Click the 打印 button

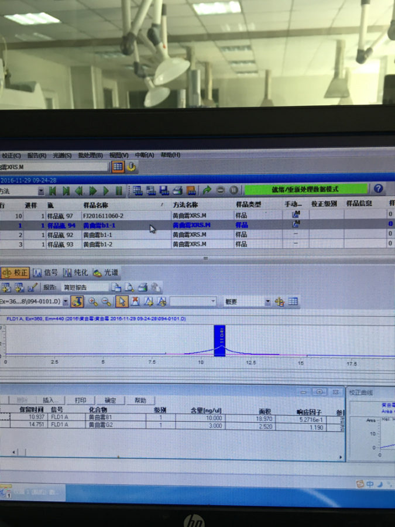[80, 400]
